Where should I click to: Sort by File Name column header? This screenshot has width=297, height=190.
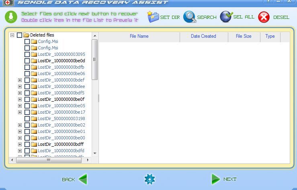click(x=139, y=37)
